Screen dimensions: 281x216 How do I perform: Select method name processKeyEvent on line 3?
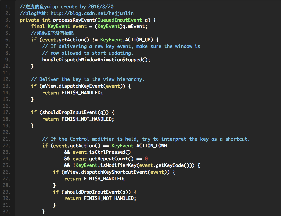pos(74,20)
